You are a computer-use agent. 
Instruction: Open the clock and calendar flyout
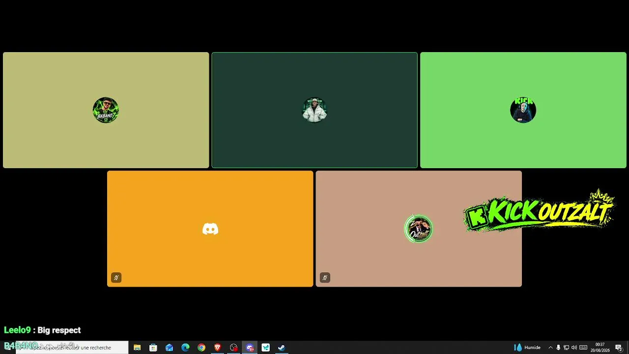pos(600,348)
